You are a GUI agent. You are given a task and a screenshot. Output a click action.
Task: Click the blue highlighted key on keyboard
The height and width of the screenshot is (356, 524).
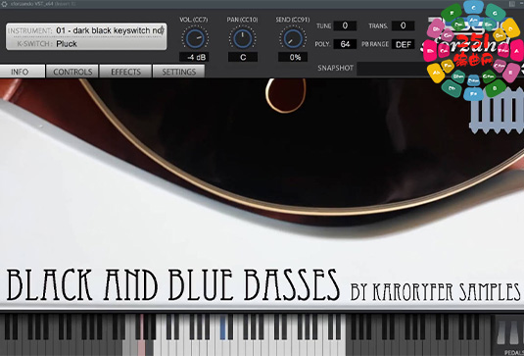pos(223,327)
